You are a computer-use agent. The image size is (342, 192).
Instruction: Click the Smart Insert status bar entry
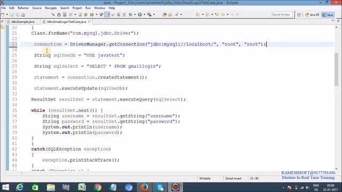click(233, 178)
